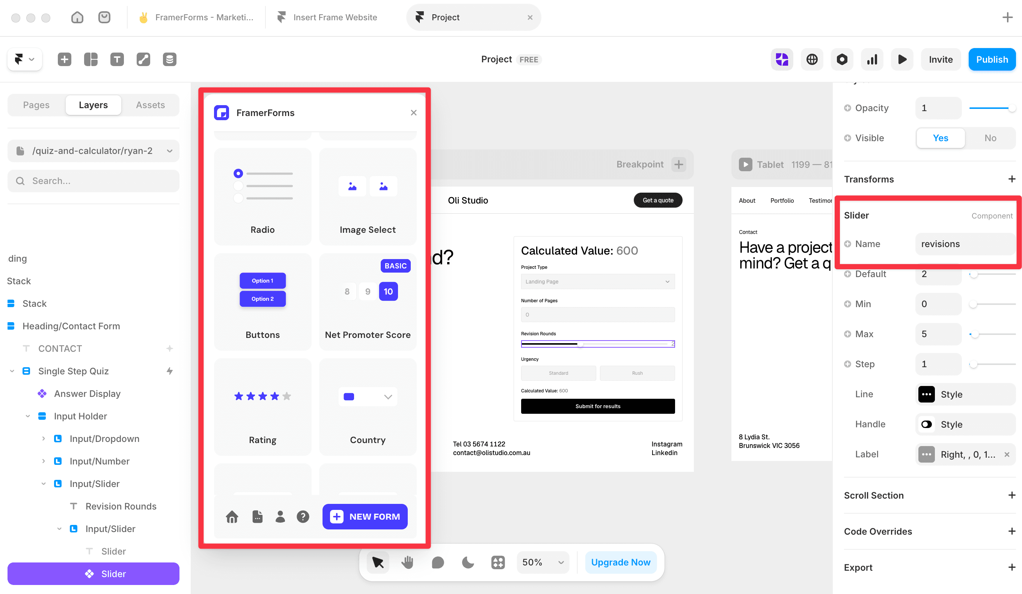Switch to the Assets tab
This screenshot has width=1022, height=594.
click(151, 105)
